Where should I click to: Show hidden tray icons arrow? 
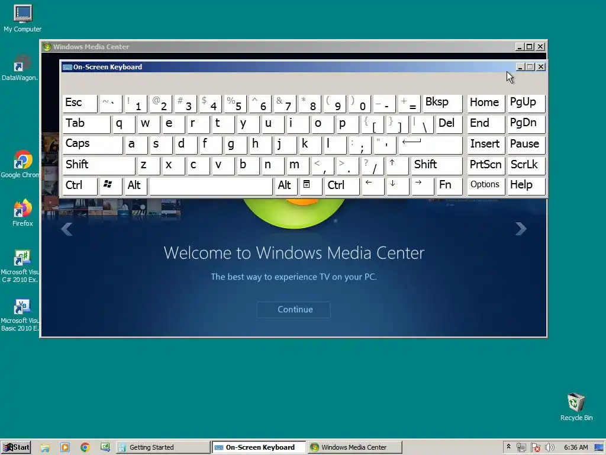point(508,447)
